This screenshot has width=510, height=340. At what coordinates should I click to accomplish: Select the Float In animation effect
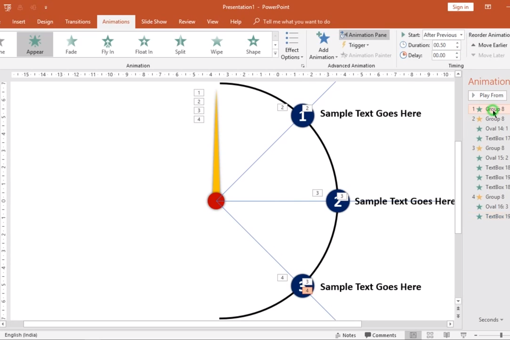pyautogui.click(x=144, y=44)
